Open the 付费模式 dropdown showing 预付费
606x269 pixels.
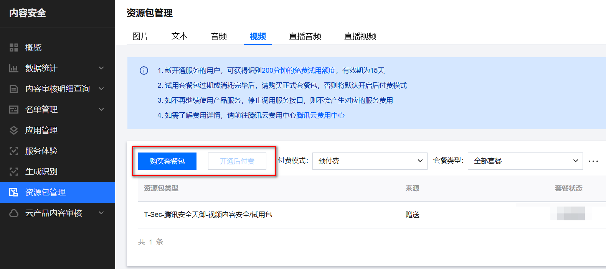tap(370, 161)
